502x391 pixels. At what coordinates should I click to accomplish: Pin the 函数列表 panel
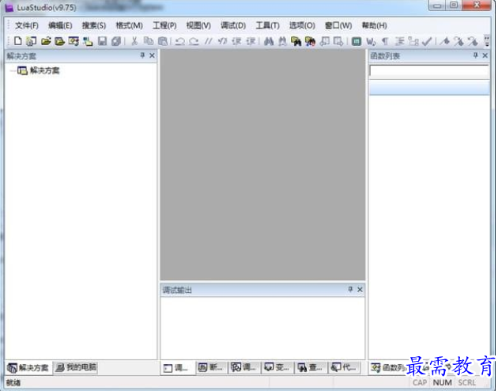(x=475, y=55)
